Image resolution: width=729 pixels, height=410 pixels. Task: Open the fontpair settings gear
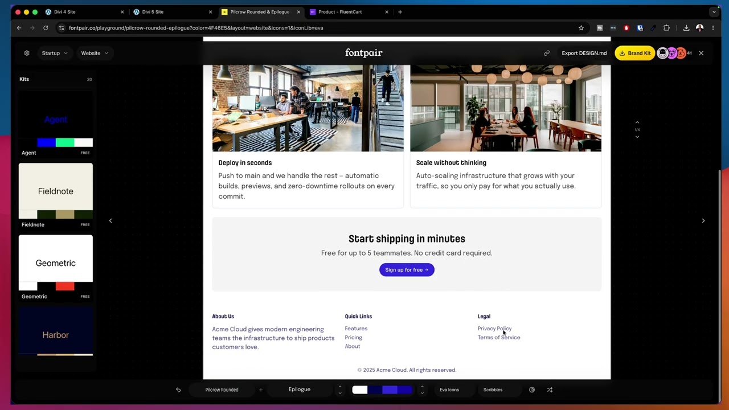click(x=27, y=53)
